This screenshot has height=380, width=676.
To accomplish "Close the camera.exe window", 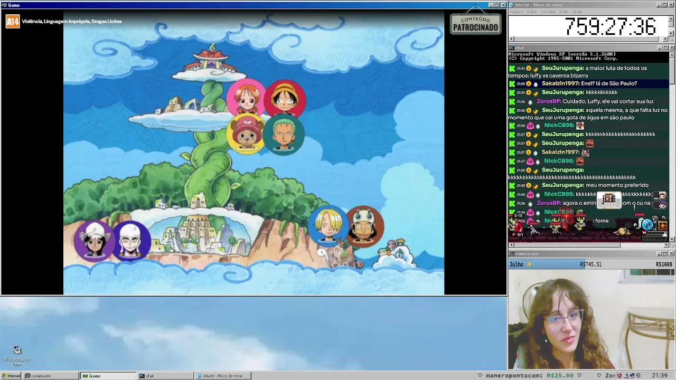I will click(x=672, y=254).
